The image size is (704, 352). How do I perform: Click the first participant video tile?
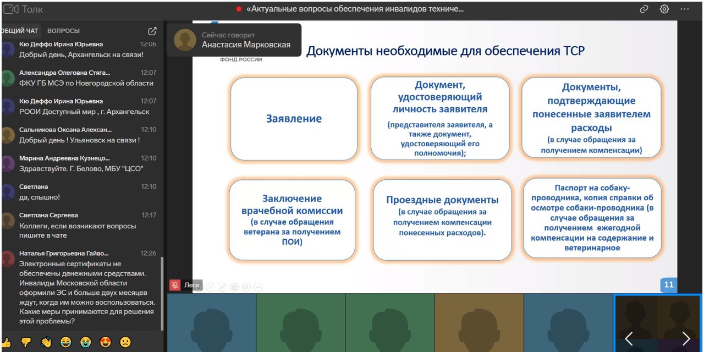pos(211,322)
